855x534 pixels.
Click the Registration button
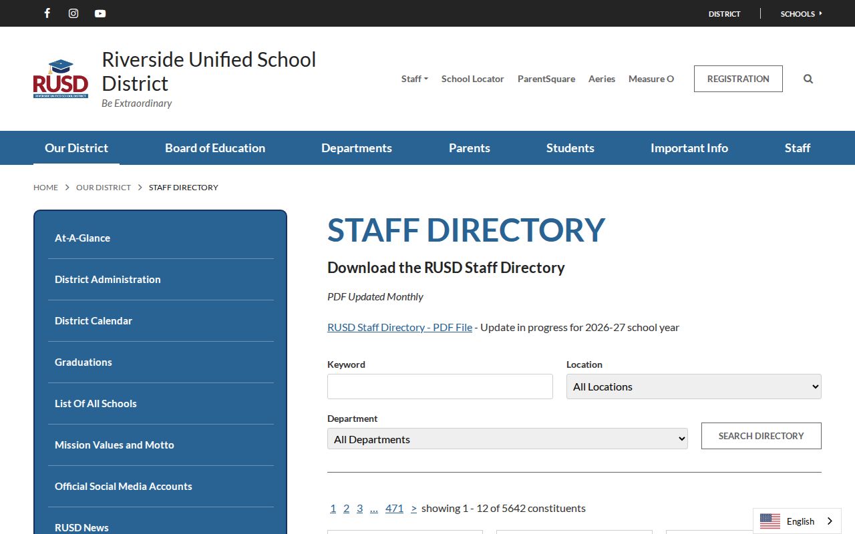pos(738,79)
